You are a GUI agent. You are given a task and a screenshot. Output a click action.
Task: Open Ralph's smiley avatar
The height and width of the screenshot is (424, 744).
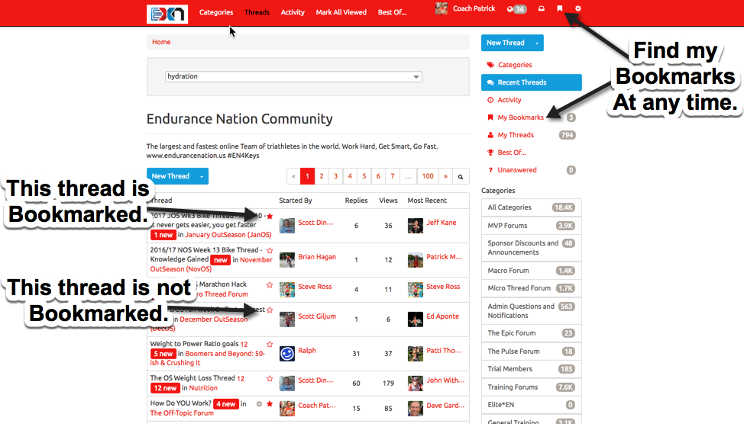coord(287,353)
